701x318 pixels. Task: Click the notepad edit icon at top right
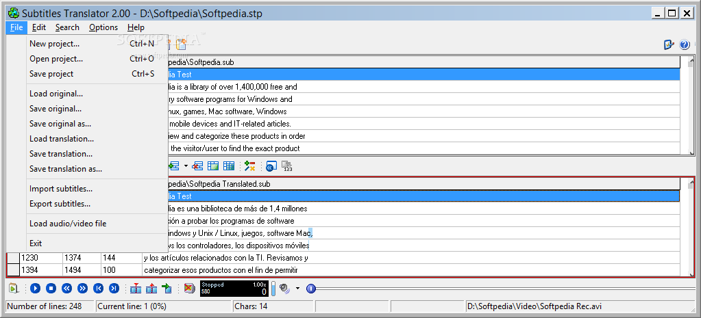[669, 44]
